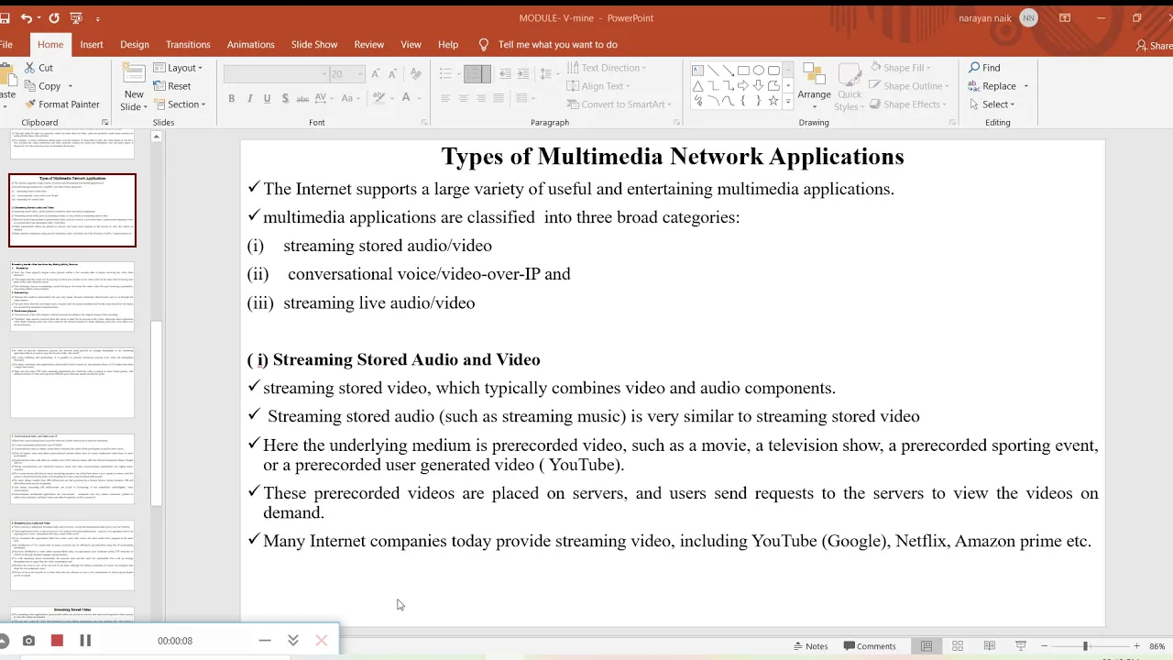Open the Section dropdown
Viewport: 1173px width, 660px height.
(x=179, y=104)
